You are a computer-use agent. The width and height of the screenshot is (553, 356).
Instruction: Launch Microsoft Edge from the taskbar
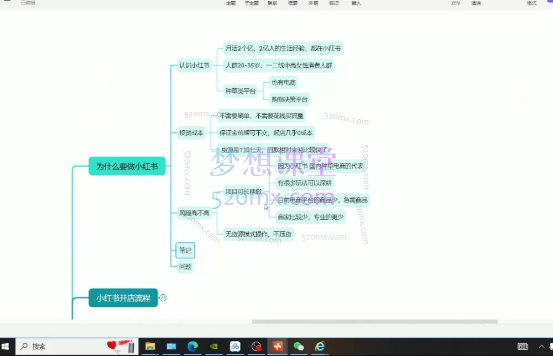tap(192, 347)
